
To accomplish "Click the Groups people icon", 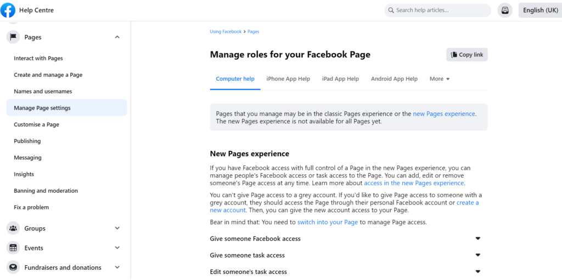I will point(13,228).
